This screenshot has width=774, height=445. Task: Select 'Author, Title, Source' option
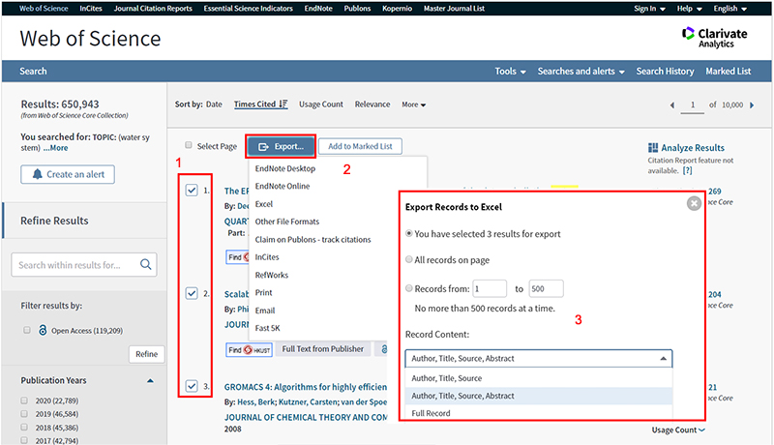pos(539,378)
